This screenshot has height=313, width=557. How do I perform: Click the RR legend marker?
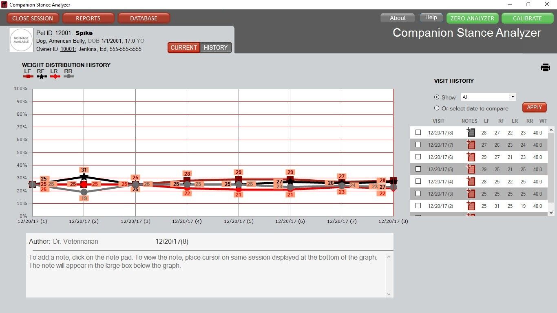tap(68, 76)
